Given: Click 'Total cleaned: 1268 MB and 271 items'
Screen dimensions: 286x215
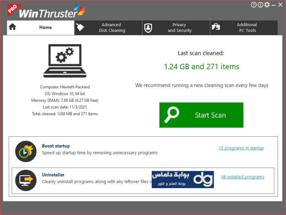Looking at the screenshot, I should (65, 114).
